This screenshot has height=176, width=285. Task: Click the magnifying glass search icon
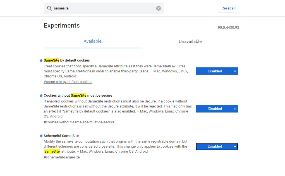pos(49,8)
